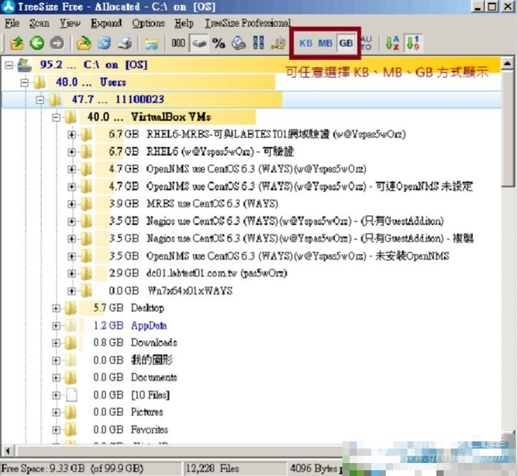Select Win7x64x01xWAYS folder
This screenshot has height=476, width=518.
[190, 291]
